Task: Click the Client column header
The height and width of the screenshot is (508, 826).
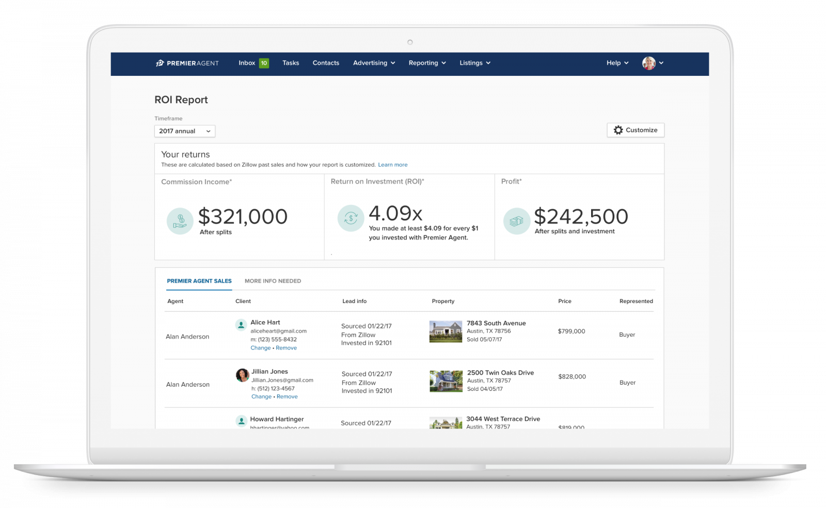Action: 243,301
